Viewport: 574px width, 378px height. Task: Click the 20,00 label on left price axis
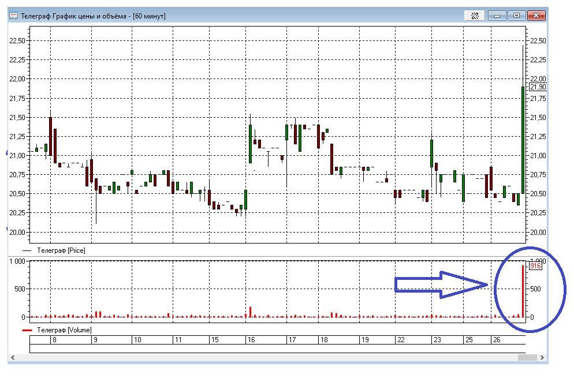[x=17, y=233]
